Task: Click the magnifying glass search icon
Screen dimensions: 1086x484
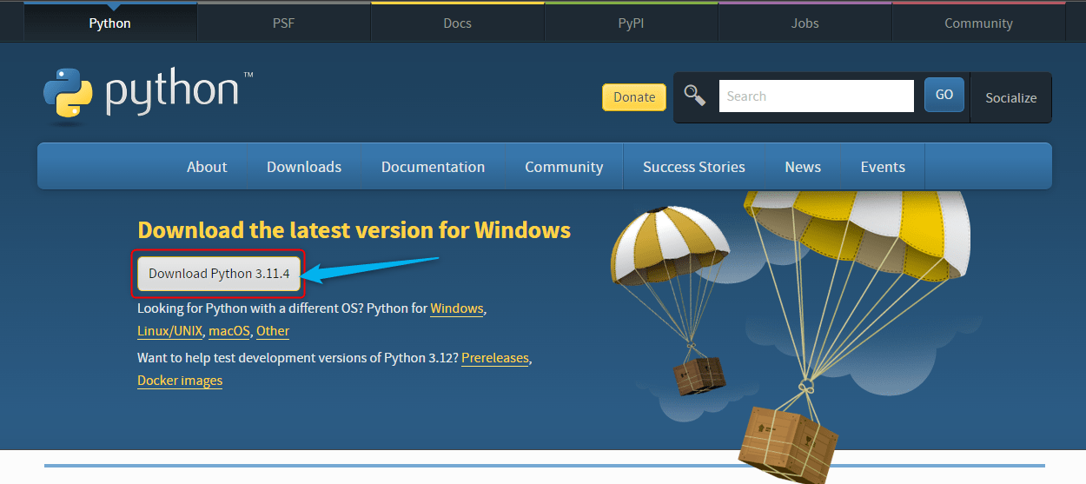Action: click(x=694, y=96)
